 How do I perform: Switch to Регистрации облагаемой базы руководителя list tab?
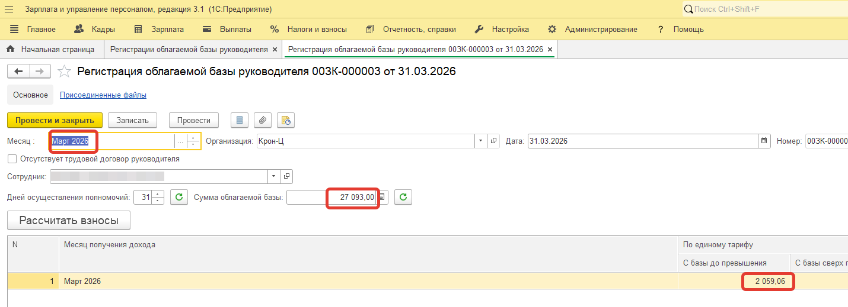click(189, 49)
